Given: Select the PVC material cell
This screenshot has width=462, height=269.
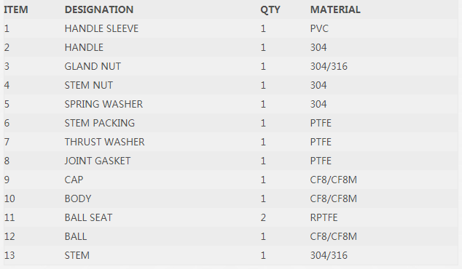Looking at the screenshot, I should pyautogui.click(x=319, y=28).
